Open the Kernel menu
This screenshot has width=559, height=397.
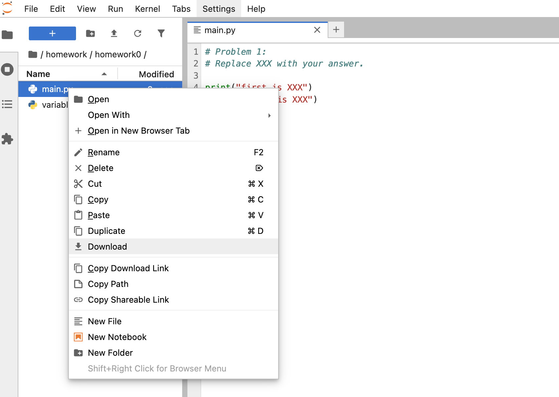pyautogui.click(x=147, y=9)
